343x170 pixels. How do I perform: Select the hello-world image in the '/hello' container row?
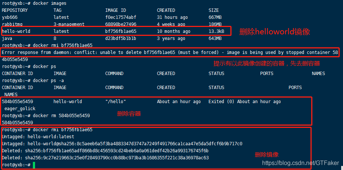tap(68, 101)
